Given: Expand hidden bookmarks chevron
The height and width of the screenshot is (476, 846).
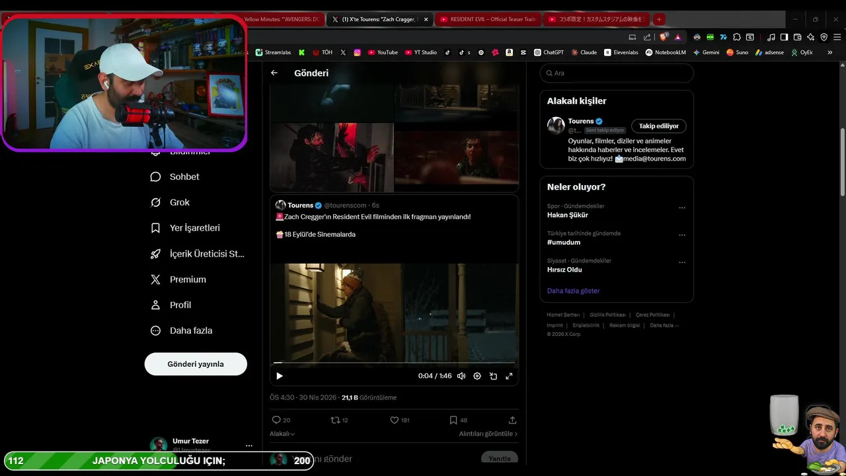Looking at the screenshot, I should 830,52.
